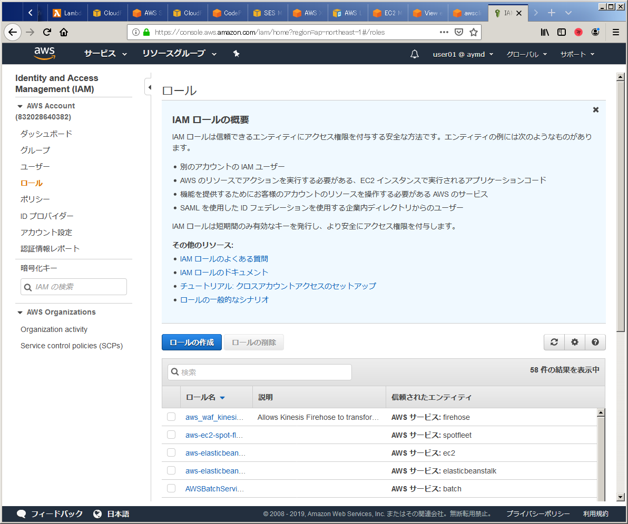628x524 pixels.
Task: Click the roles table 検索 field
Action: pyautogui.click(x=260, y=372)
